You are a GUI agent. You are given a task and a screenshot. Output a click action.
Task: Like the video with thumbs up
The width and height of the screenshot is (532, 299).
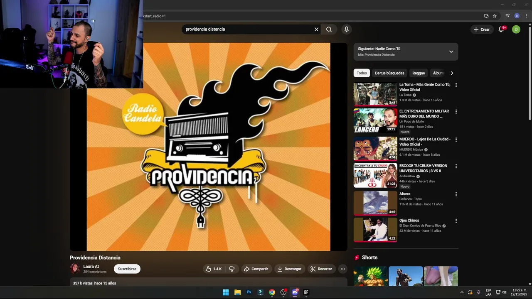coord(214,269)
